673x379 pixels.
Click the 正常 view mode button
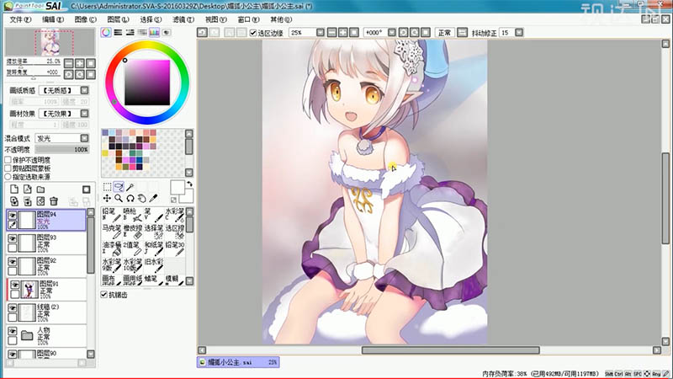pos(445,33)
